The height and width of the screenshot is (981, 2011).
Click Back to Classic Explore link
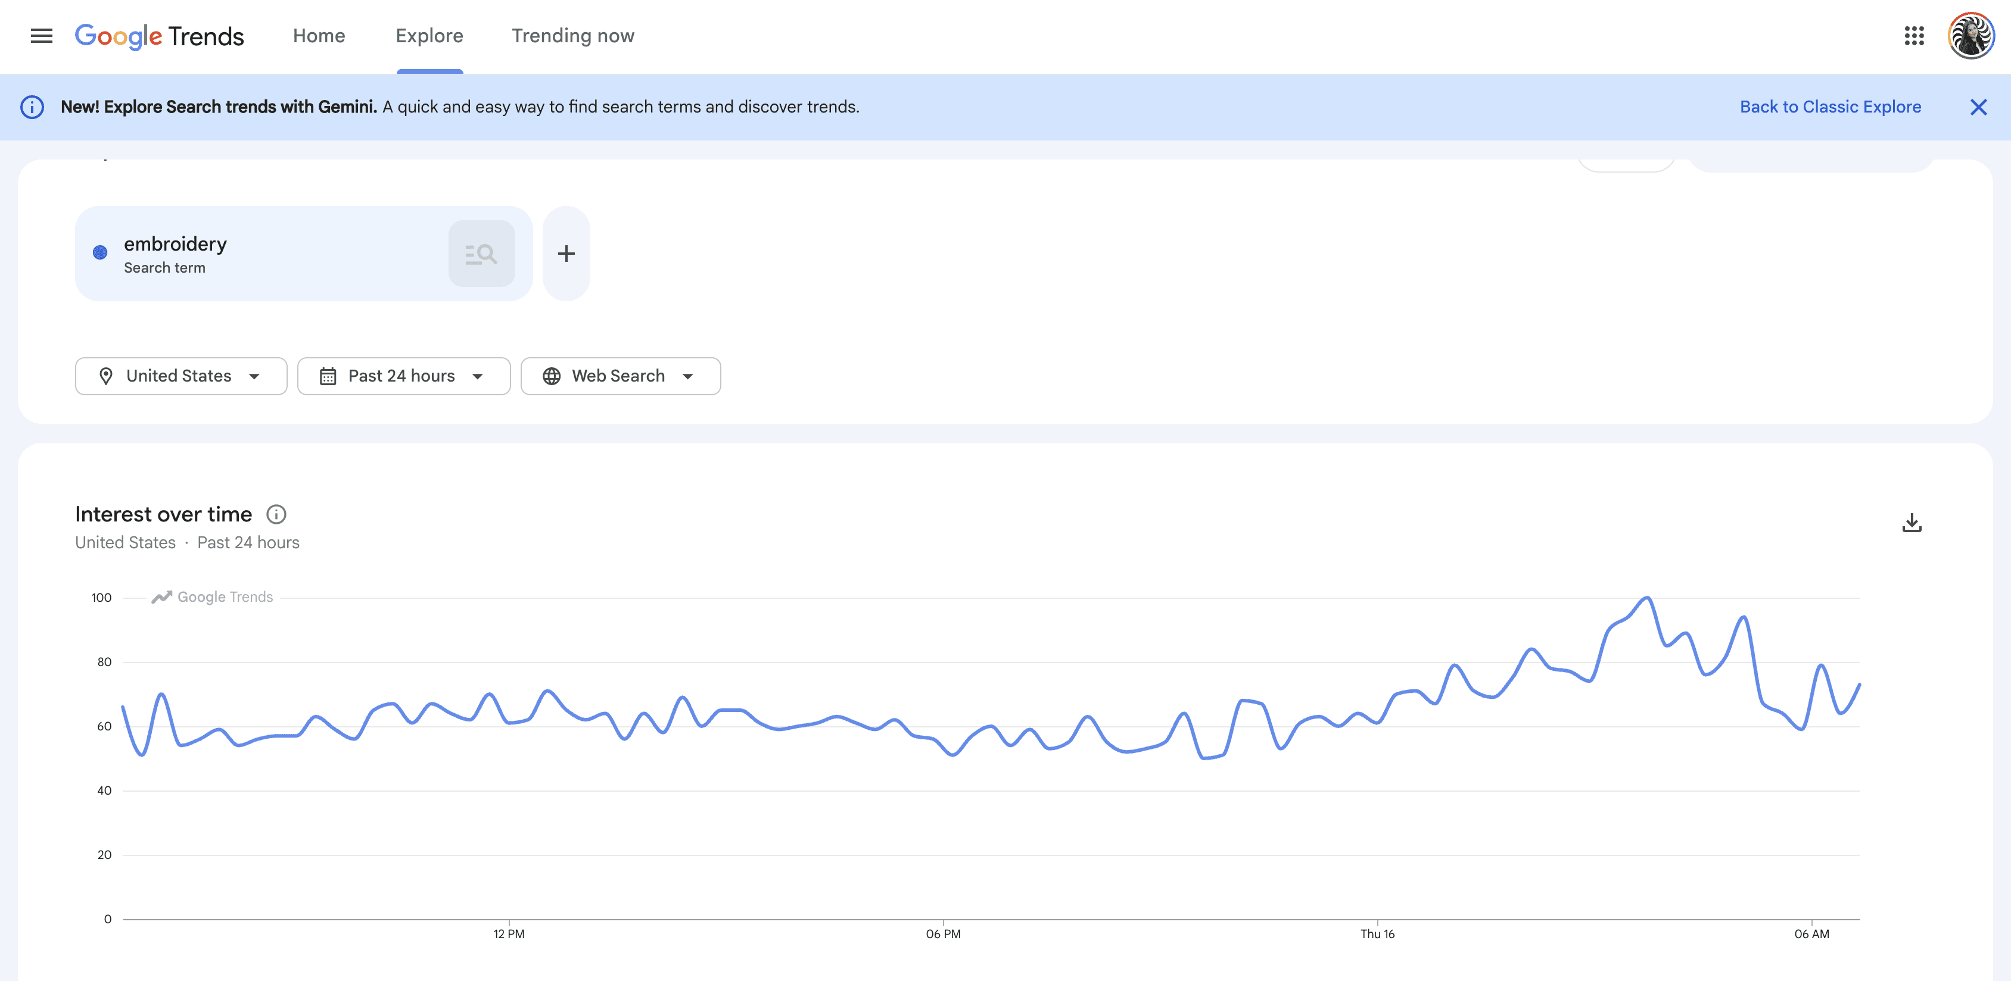point(1830,107)
